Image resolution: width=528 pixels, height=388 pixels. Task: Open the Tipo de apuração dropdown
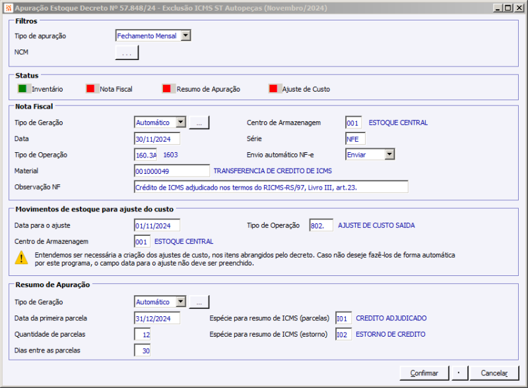tap(186, 36)
